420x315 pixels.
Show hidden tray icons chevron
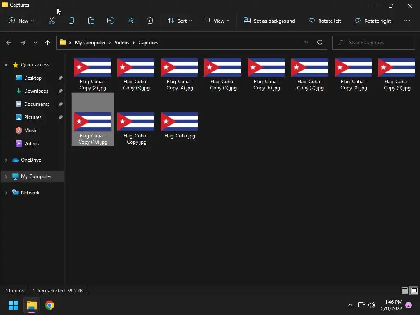350,305
